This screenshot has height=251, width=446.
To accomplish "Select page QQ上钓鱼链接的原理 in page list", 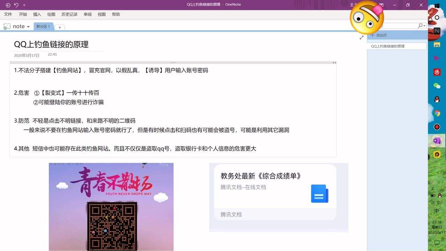I will [397, 46].
